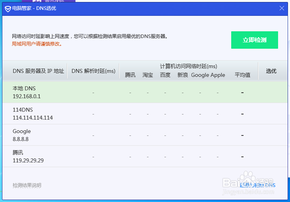Click the DNS 服务器及 IP 地址 column header
The image size is (290, 202).
[38, 71]
